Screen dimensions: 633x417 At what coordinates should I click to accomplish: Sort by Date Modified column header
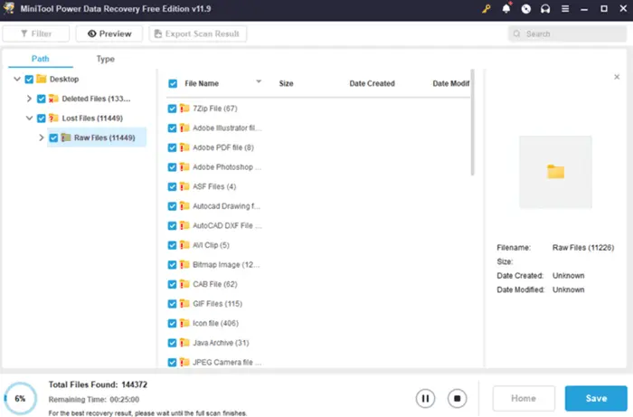tap(451, 83)
